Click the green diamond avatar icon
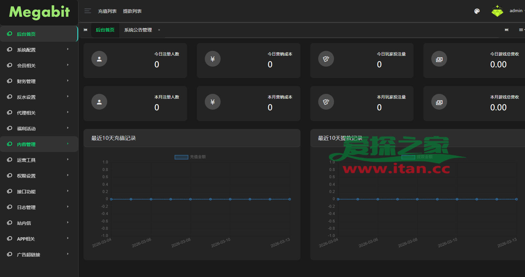Viewport: 525px width, 277px height. [x=497, y=11]
